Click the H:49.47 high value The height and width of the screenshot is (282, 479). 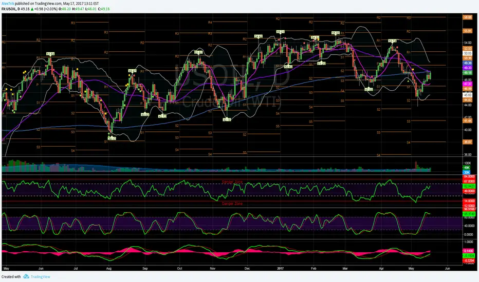coord(78,9)
